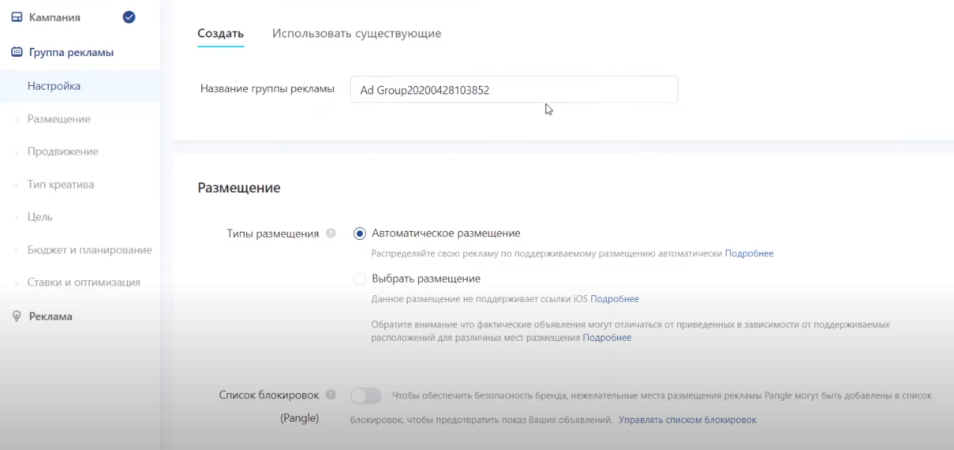Screen dimensions: 954x450
Task: Click the ad group name input field
Action: (513, 89)
